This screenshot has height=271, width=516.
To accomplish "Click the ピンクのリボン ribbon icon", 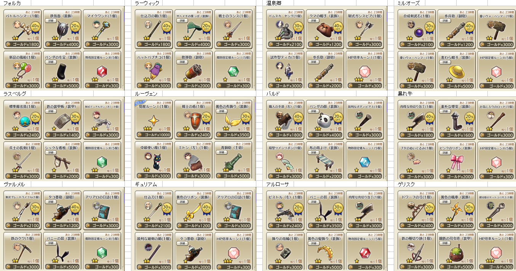I will pyautogui.click(x=457, y=161).
